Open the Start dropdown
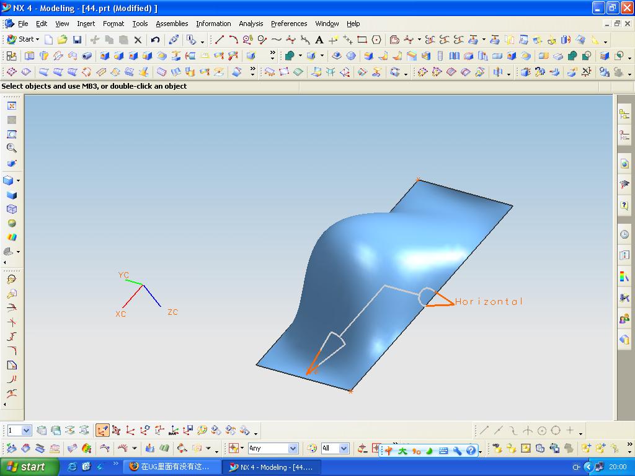 24,39
